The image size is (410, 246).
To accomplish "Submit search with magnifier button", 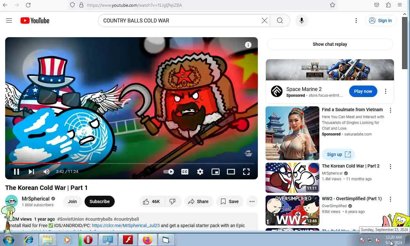I will (280, 20).
